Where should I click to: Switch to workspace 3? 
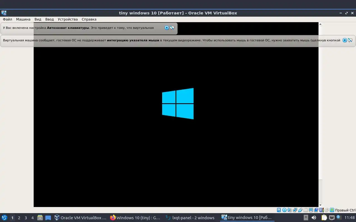(26, 218)
